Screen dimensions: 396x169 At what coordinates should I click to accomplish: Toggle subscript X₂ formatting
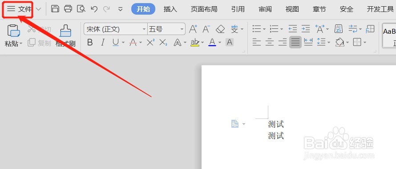click(163, 43)
